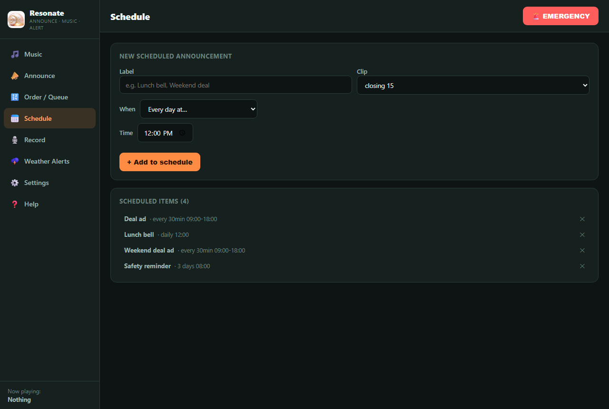The height and width of the screenshot is (409, 609).
Task: Click the Record microphone icon
Action: click(15, 140)
